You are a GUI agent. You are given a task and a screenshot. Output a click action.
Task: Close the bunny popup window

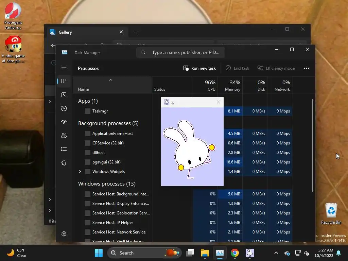(x=219, y=102)
